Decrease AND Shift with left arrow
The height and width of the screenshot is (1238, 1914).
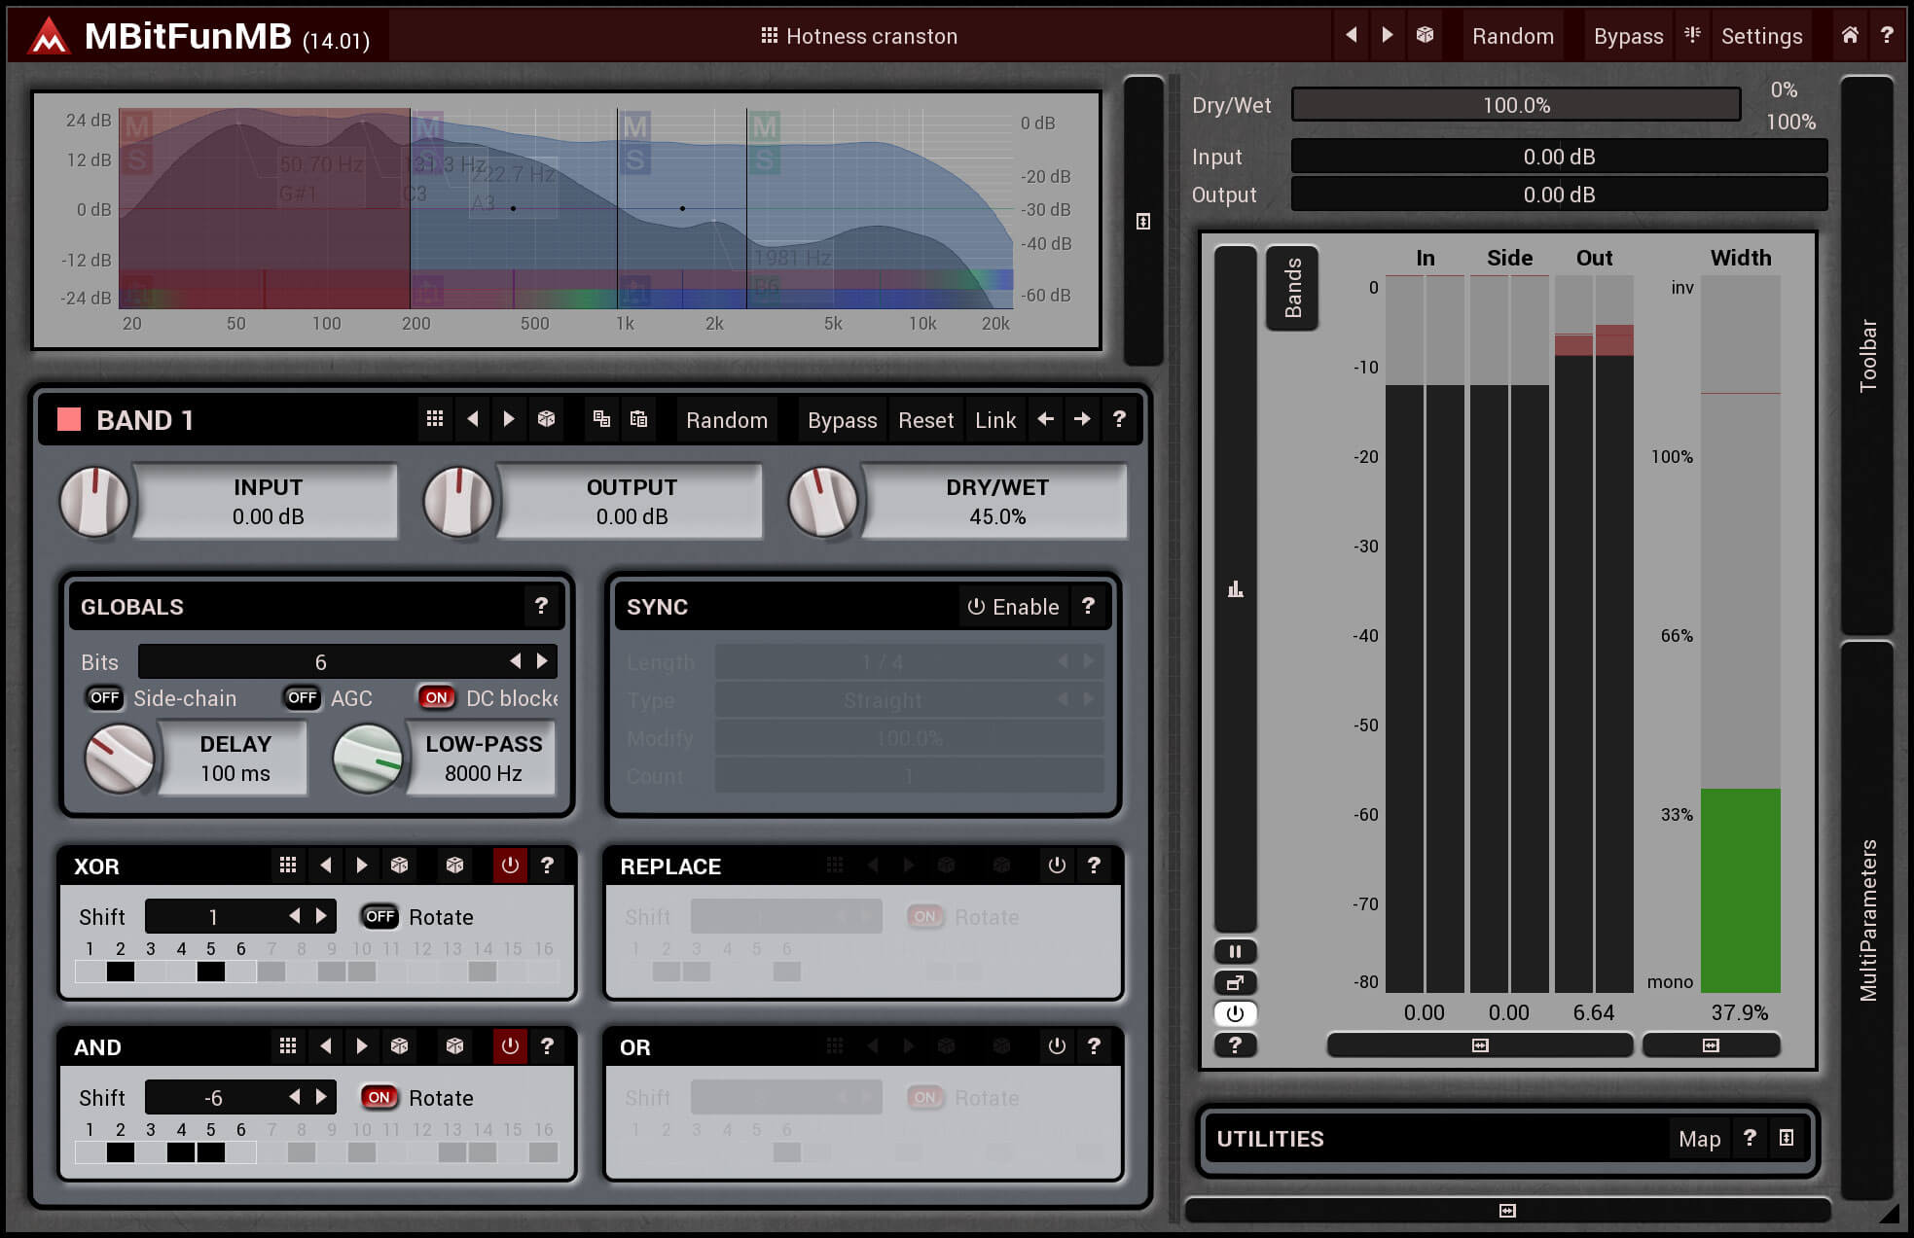(x=294, y=1097)
